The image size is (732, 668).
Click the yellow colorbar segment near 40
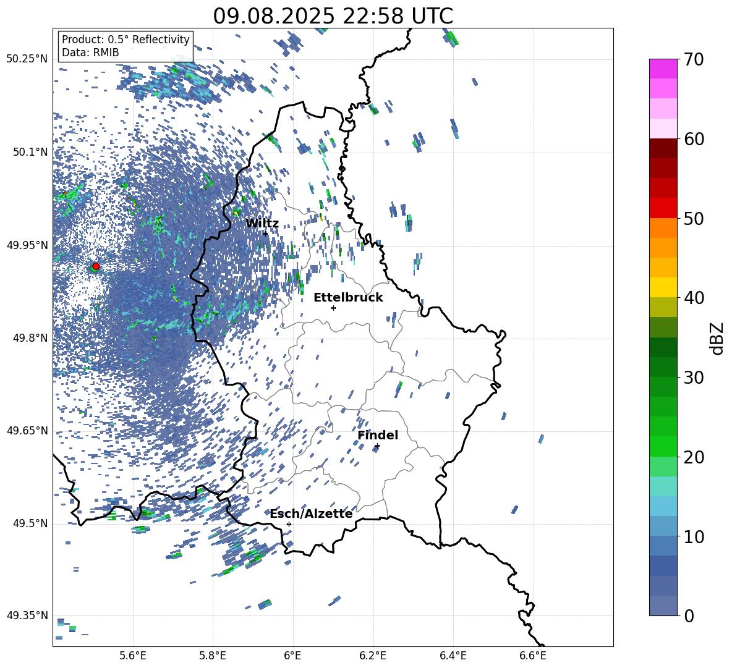[663, 288]
